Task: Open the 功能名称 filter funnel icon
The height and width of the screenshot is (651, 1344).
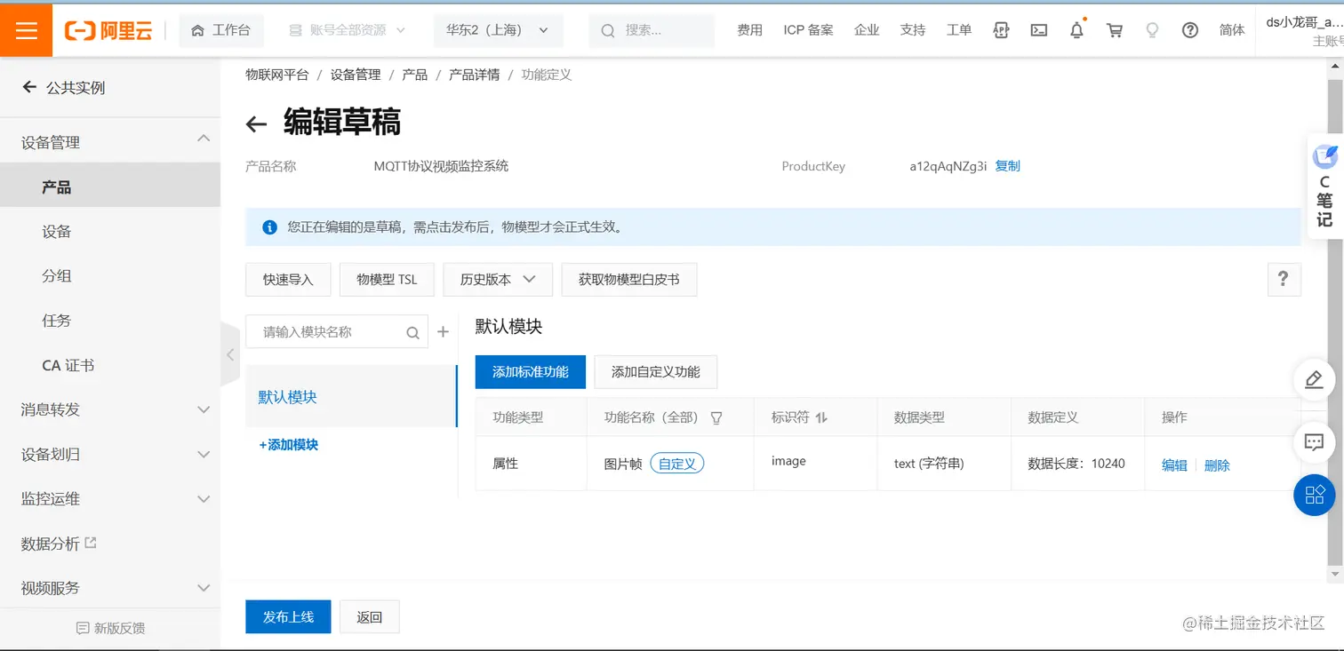Action: [x=716, y=417]
